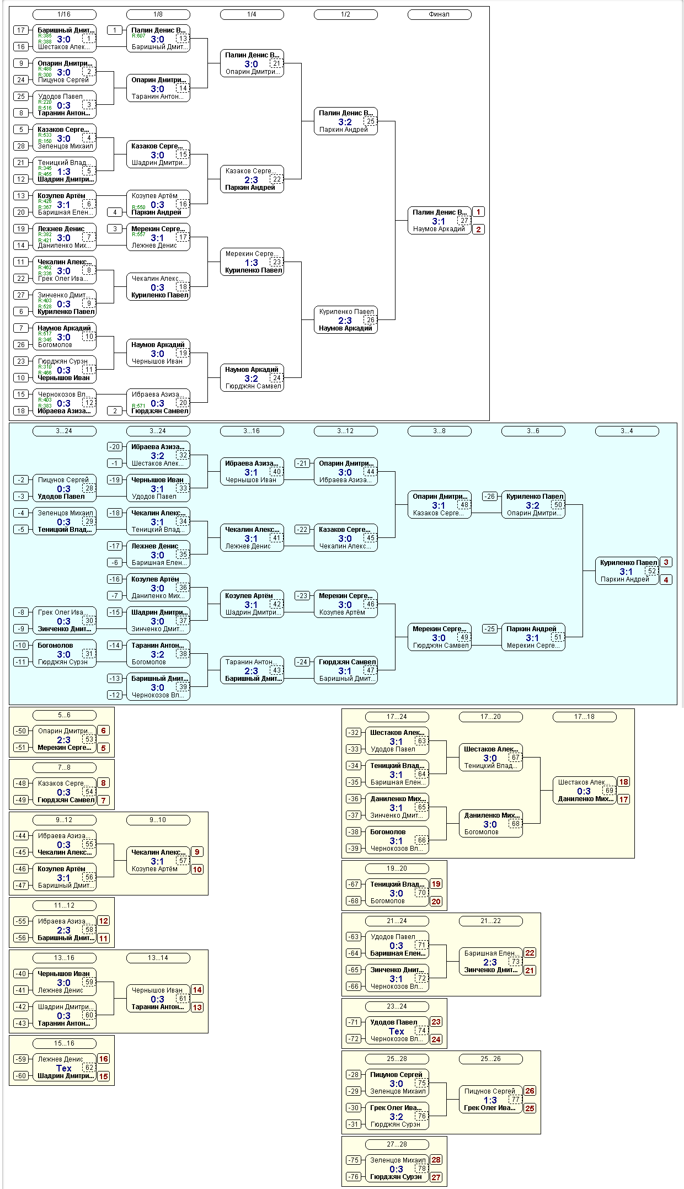Click the "23...24" placement header
The width and height of the screenshot is (684, 1189).
click(x=397, y=1006)
